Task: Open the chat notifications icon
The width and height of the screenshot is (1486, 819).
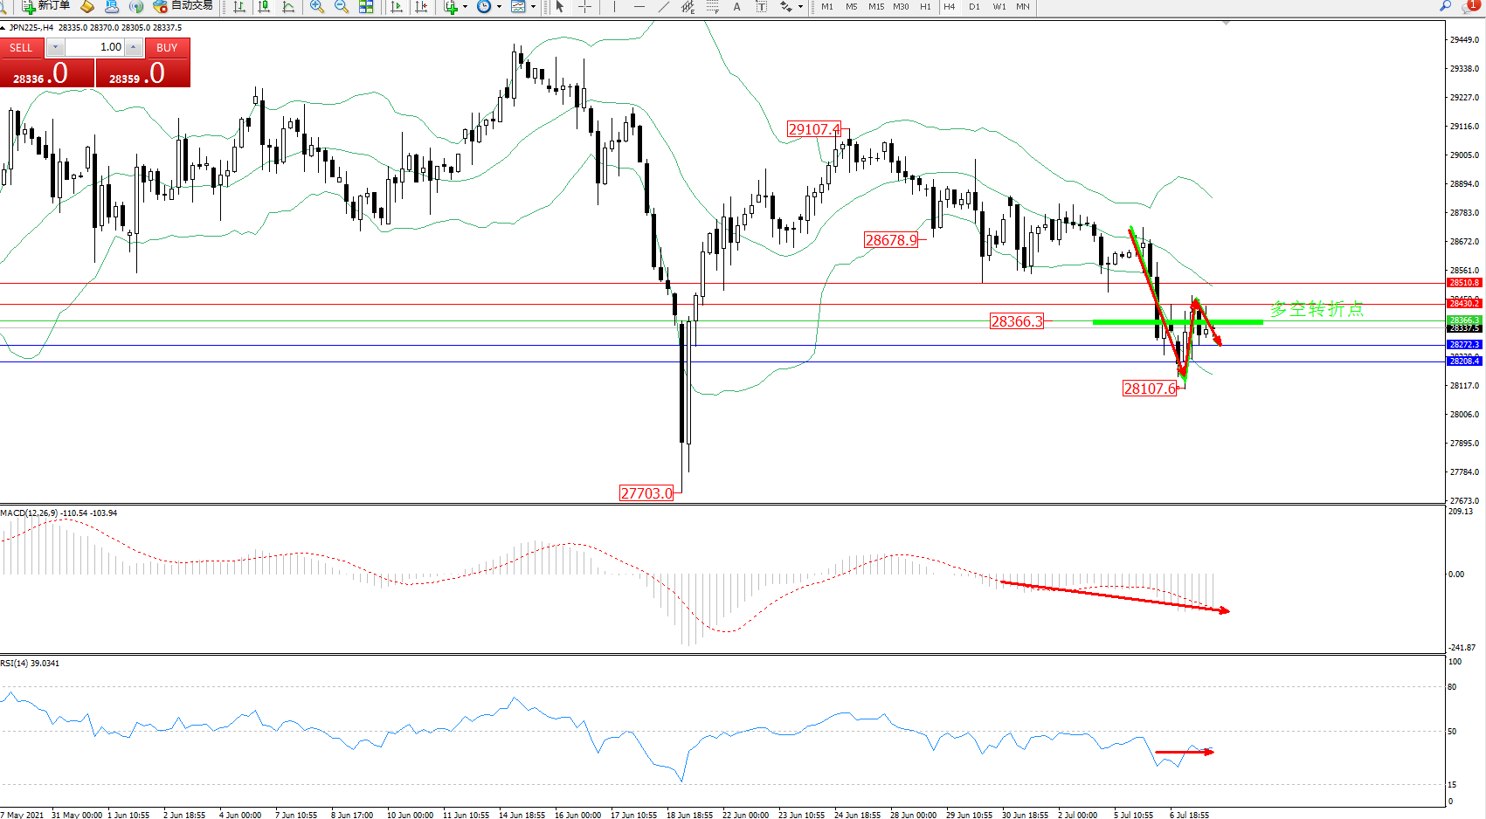Action: coord(1469,7)
